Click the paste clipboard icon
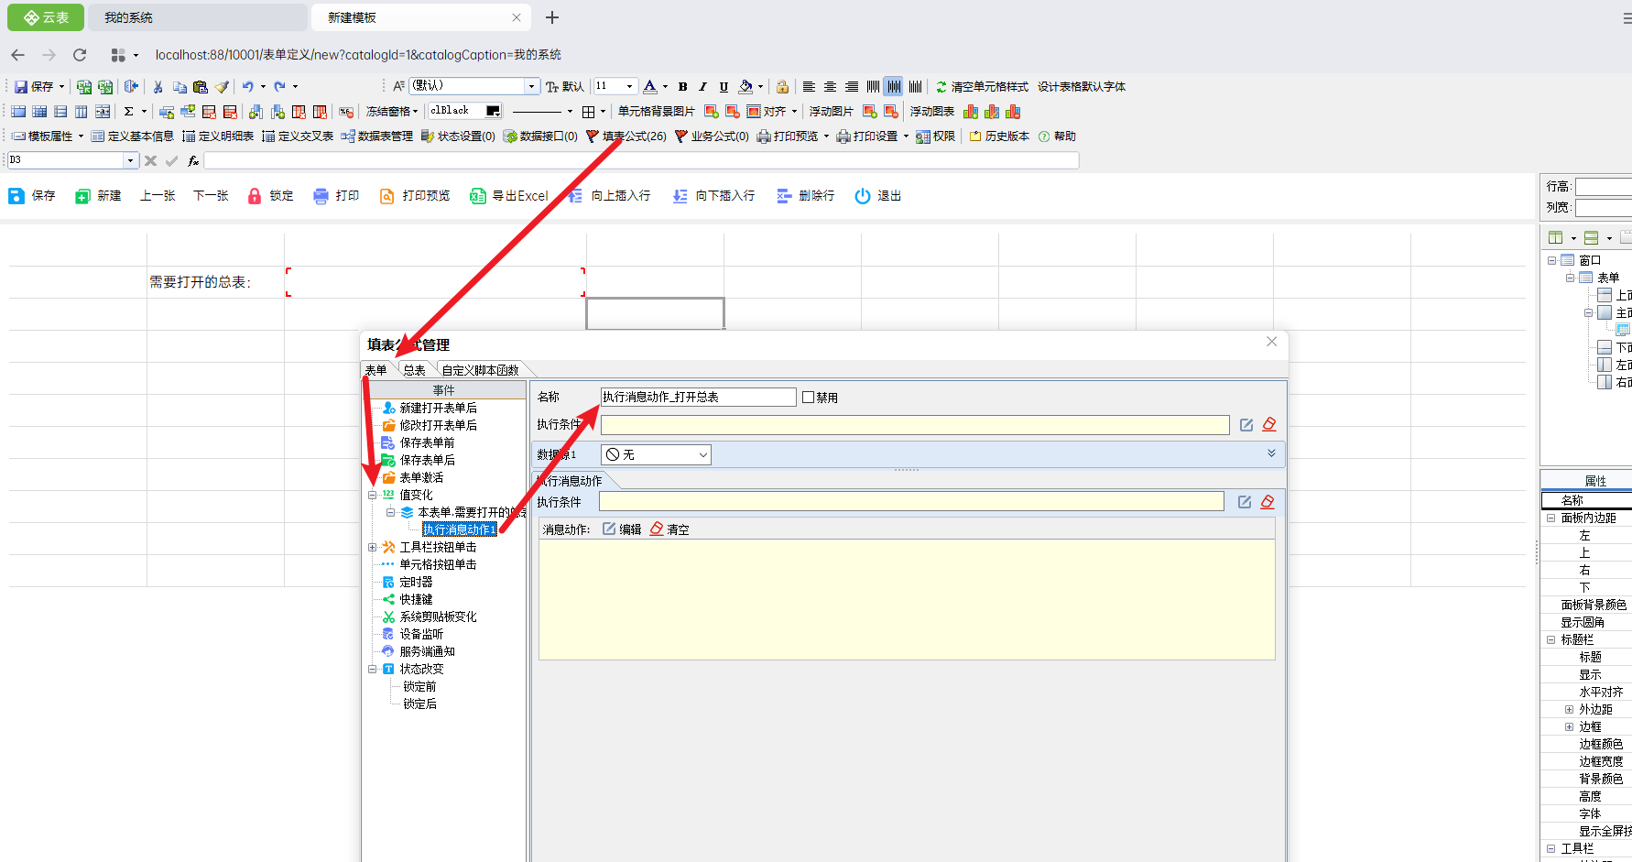 tap(201, 87)
